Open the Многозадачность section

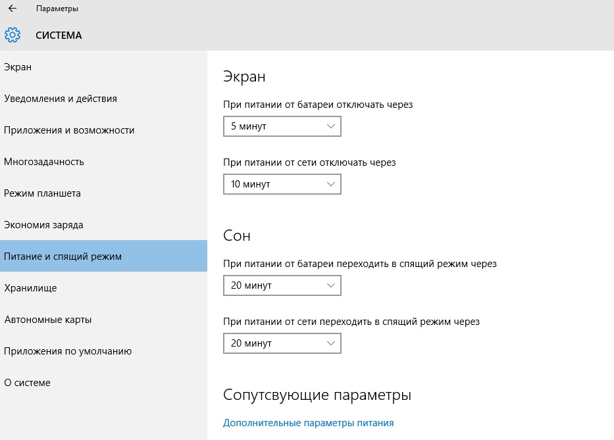[x=44, y=162]
